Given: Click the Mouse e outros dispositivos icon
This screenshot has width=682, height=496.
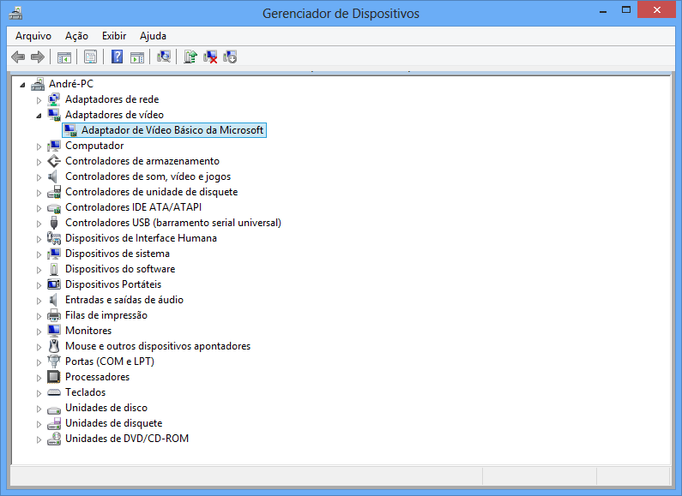Looking at the screenshot, I should [54, 346].
